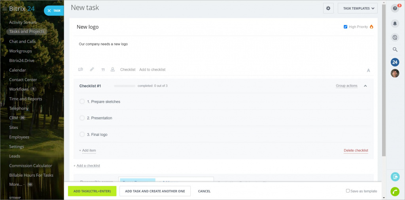Expand the More... sidebar menu
The image size is (405, 200).
15,184
